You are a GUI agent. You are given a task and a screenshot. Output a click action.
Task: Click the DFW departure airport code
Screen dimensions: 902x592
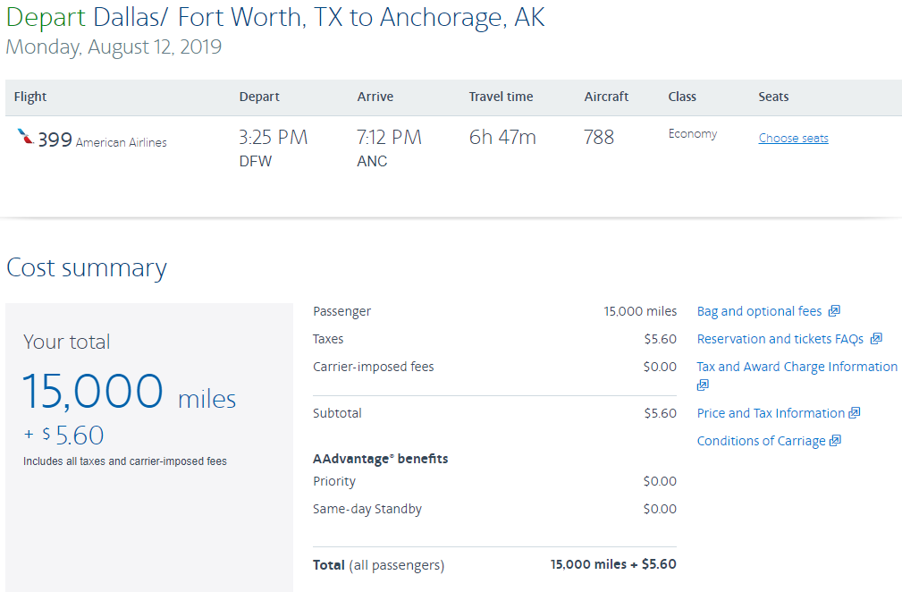(255, 162)
